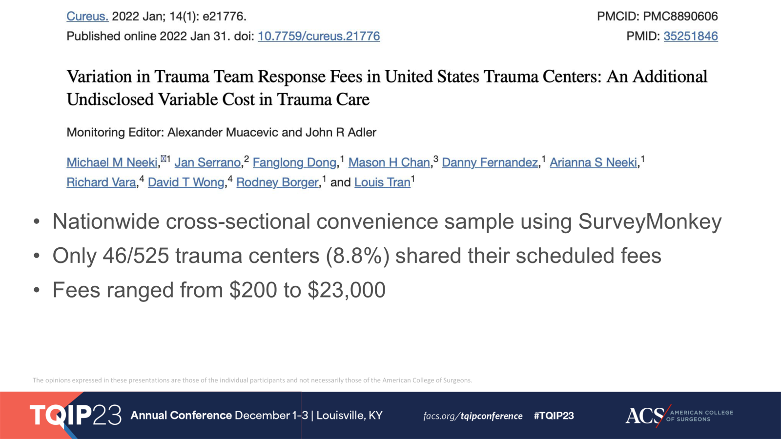Click author David T Wong
The height and width of the screenshot is (439, 781).
tap(186, 182)
